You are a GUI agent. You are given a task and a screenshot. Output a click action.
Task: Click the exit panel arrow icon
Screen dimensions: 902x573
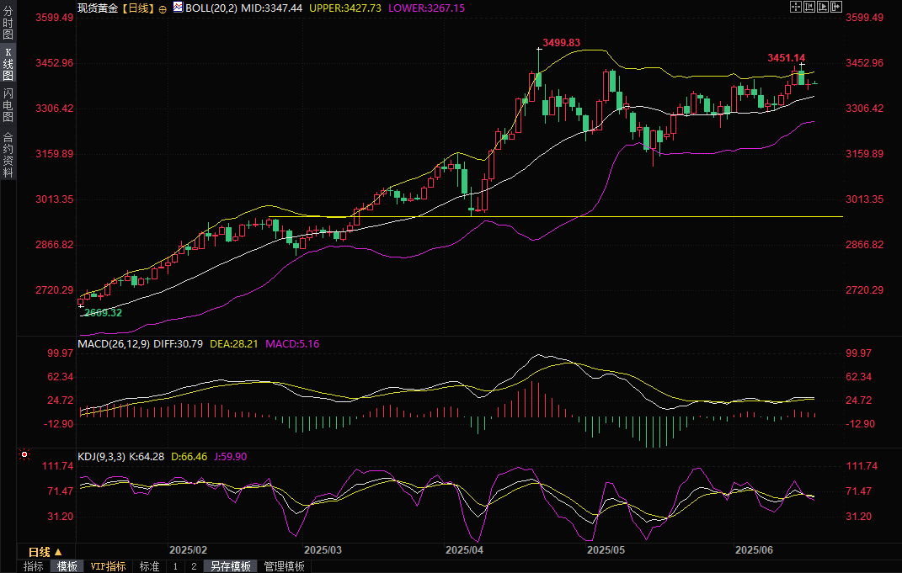point(836,7)
